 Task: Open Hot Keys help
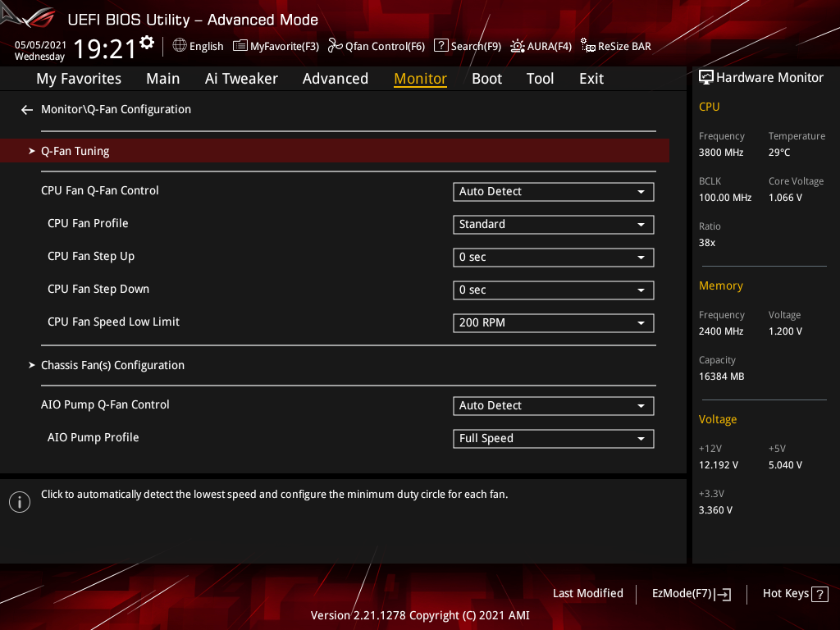click(x=795, y=594)
